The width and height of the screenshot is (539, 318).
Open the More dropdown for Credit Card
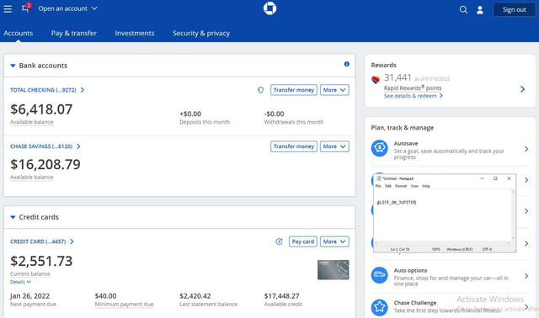(334, 241)
